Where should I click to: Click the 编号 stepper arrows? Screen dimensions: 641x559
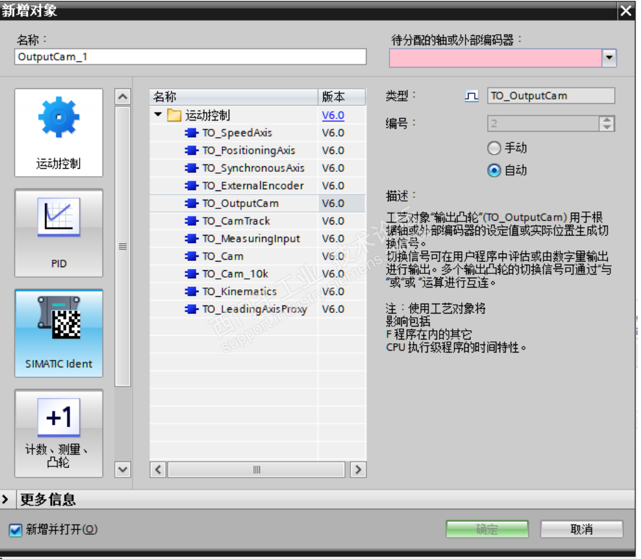click(606, 123)
